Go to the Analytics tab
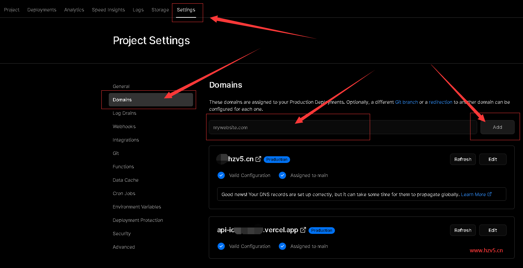523x268 pixels. click(74, 10)
